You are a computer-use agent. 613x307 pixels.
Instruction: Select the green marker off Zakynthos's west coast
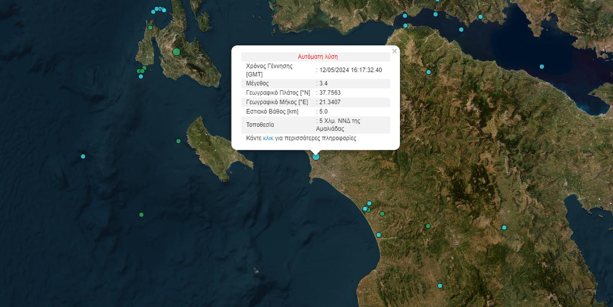pos(178,141)
